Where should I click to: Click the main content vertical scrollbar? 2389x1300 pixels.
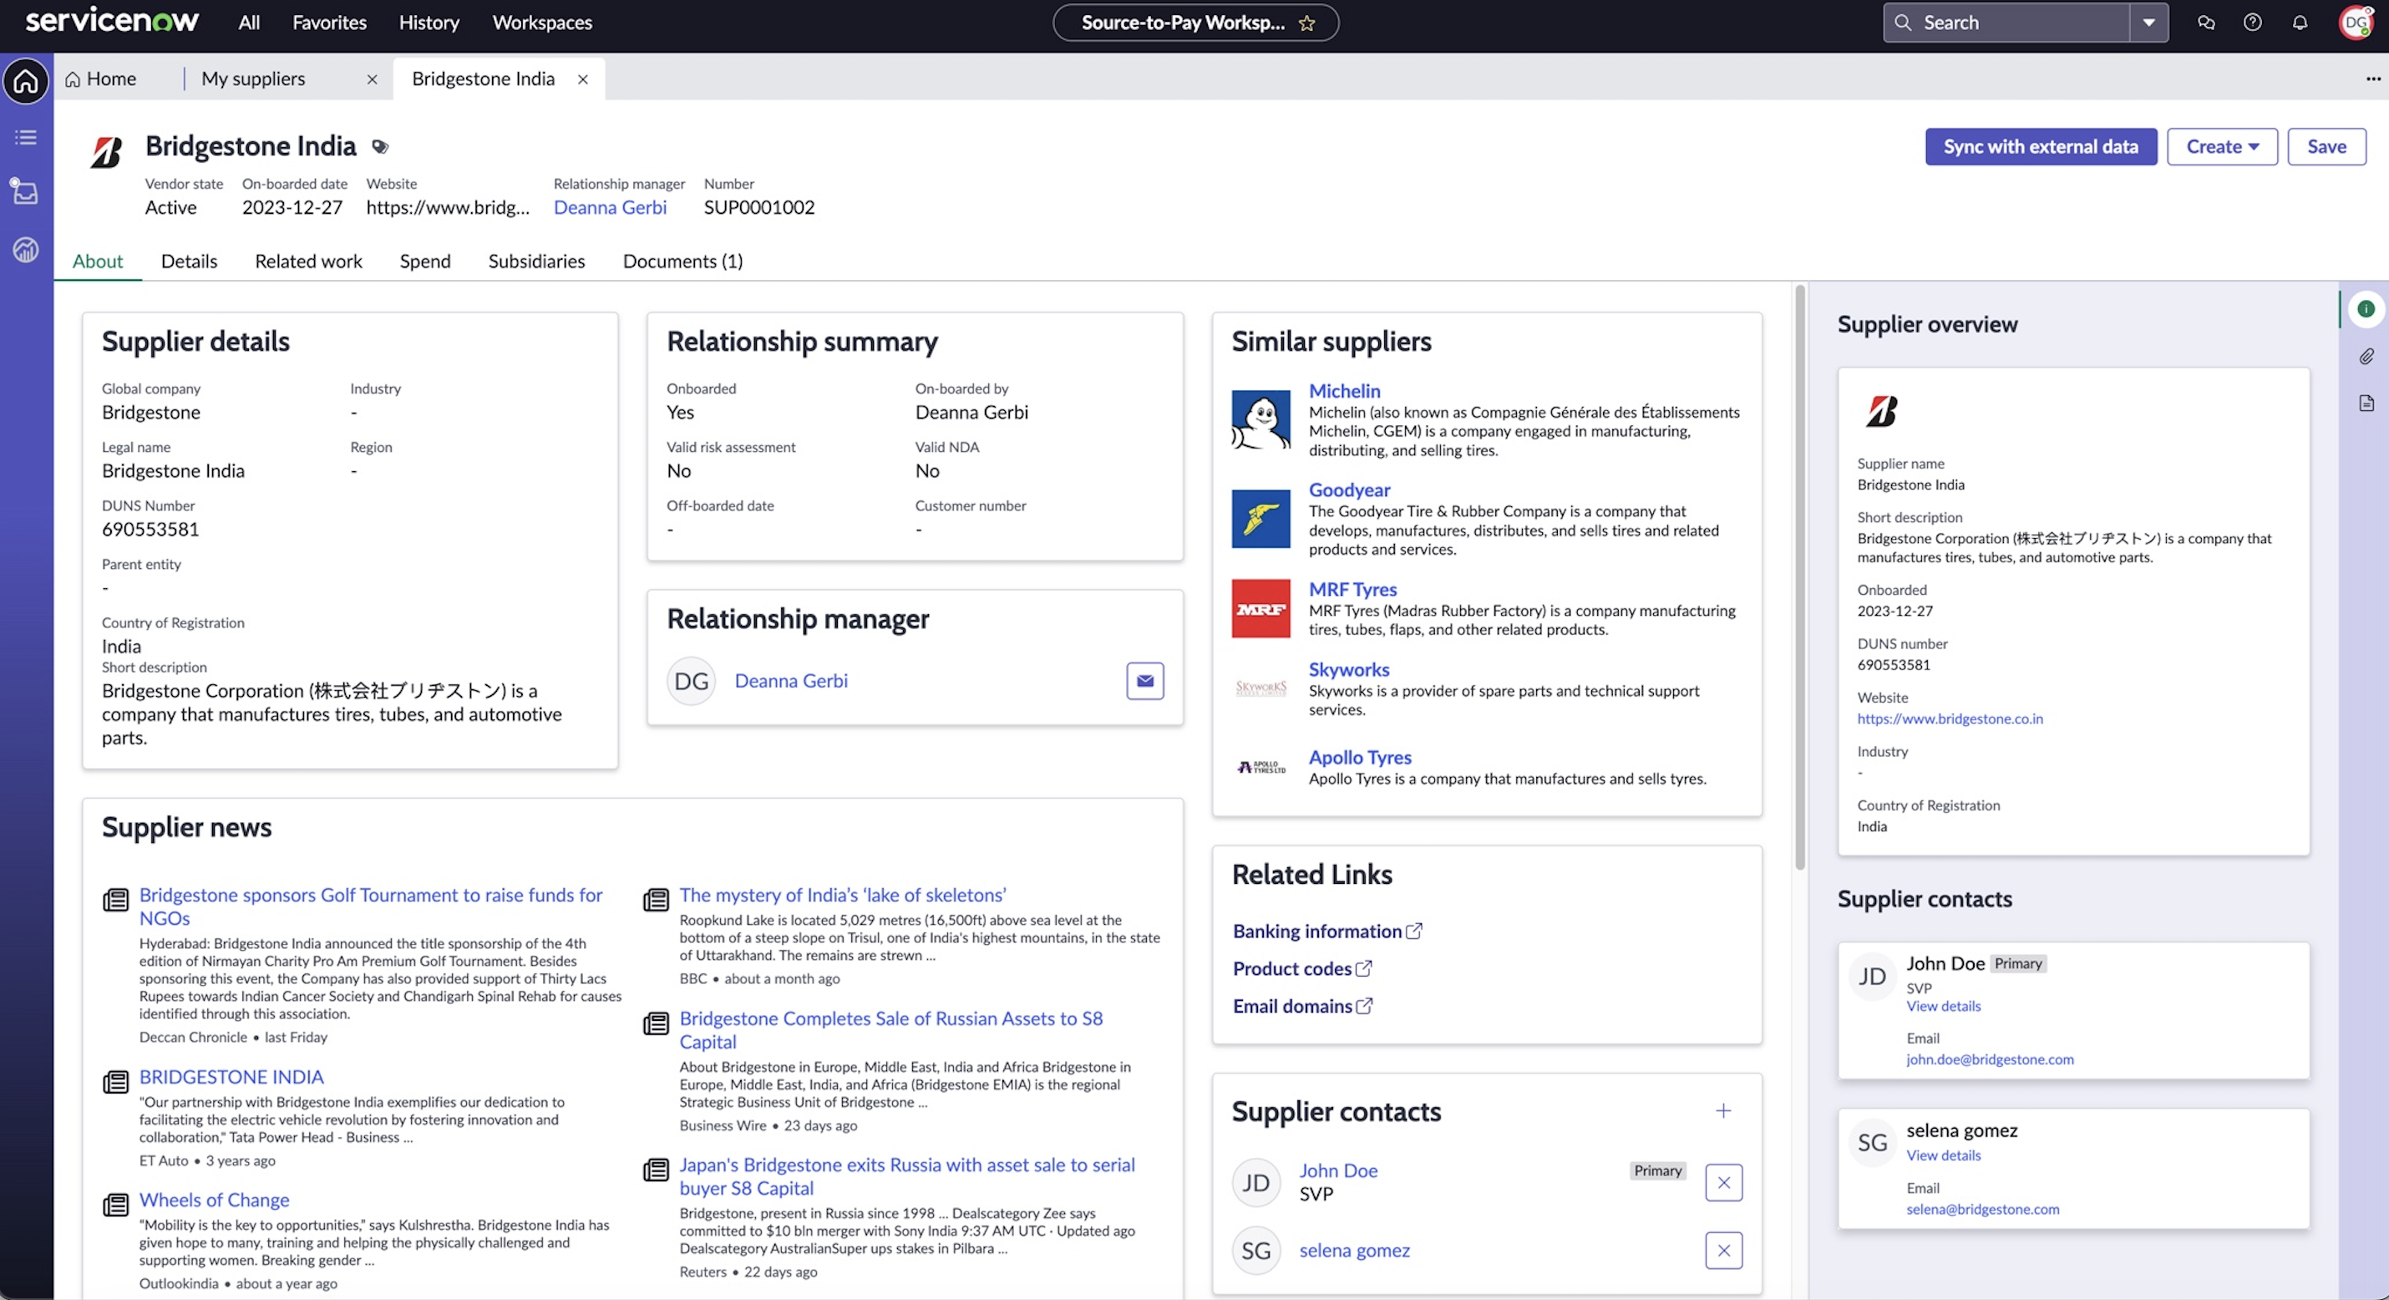1800,577
